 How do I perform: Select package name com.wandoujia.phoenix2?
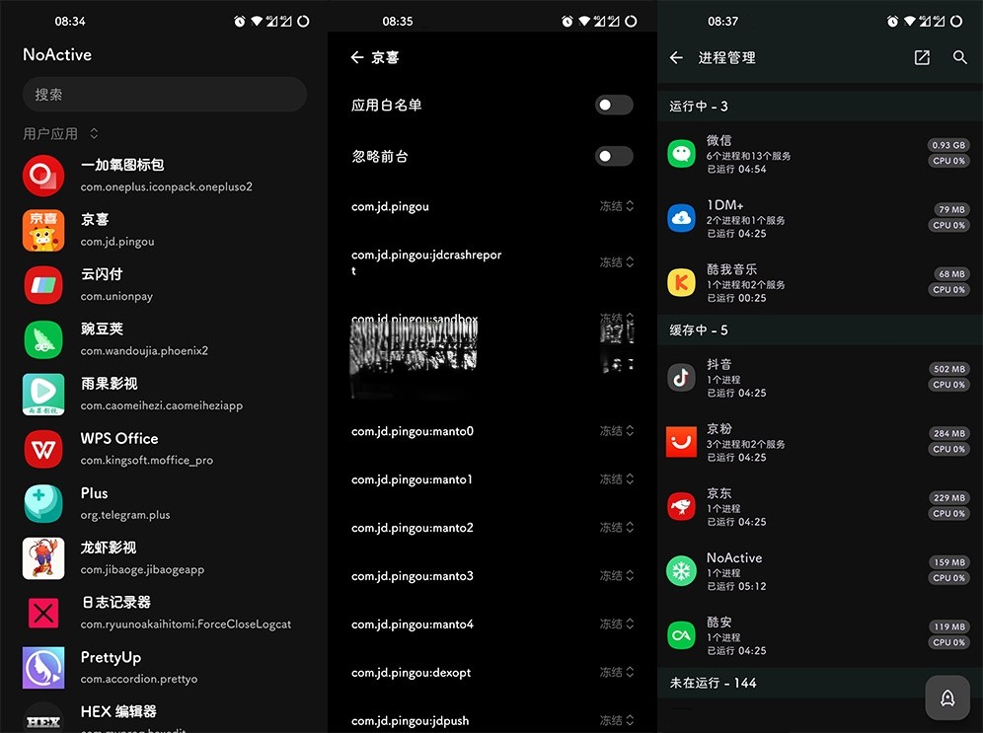[x=144, y=351]
